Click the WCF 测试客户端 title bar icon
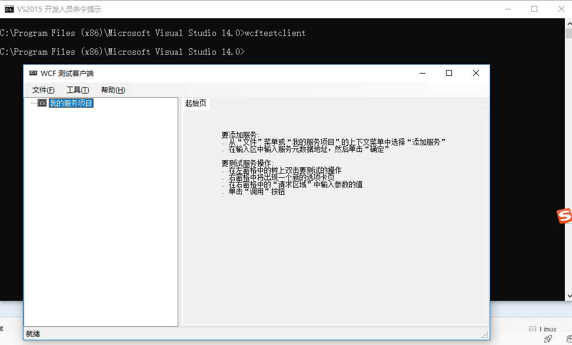Viewport: 572px width, 345px height. coord(33,73)
